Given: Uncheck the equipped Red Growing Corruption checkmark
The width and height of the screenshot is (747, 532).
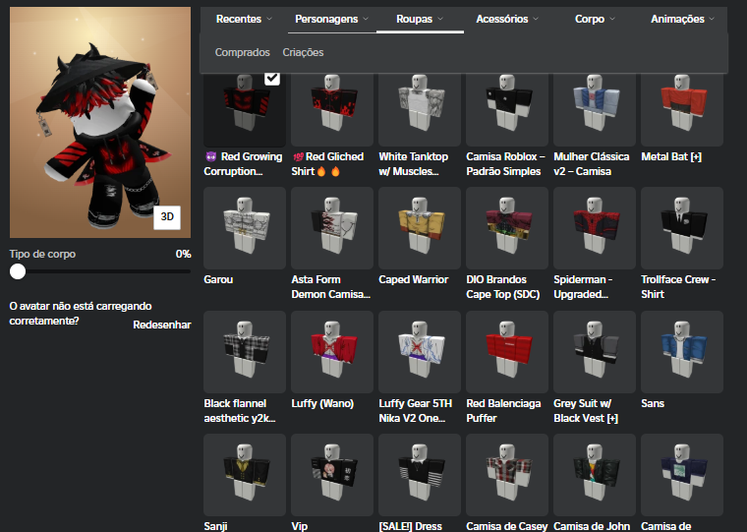Looking at the screenshot, I should click(x=272, y=79).
